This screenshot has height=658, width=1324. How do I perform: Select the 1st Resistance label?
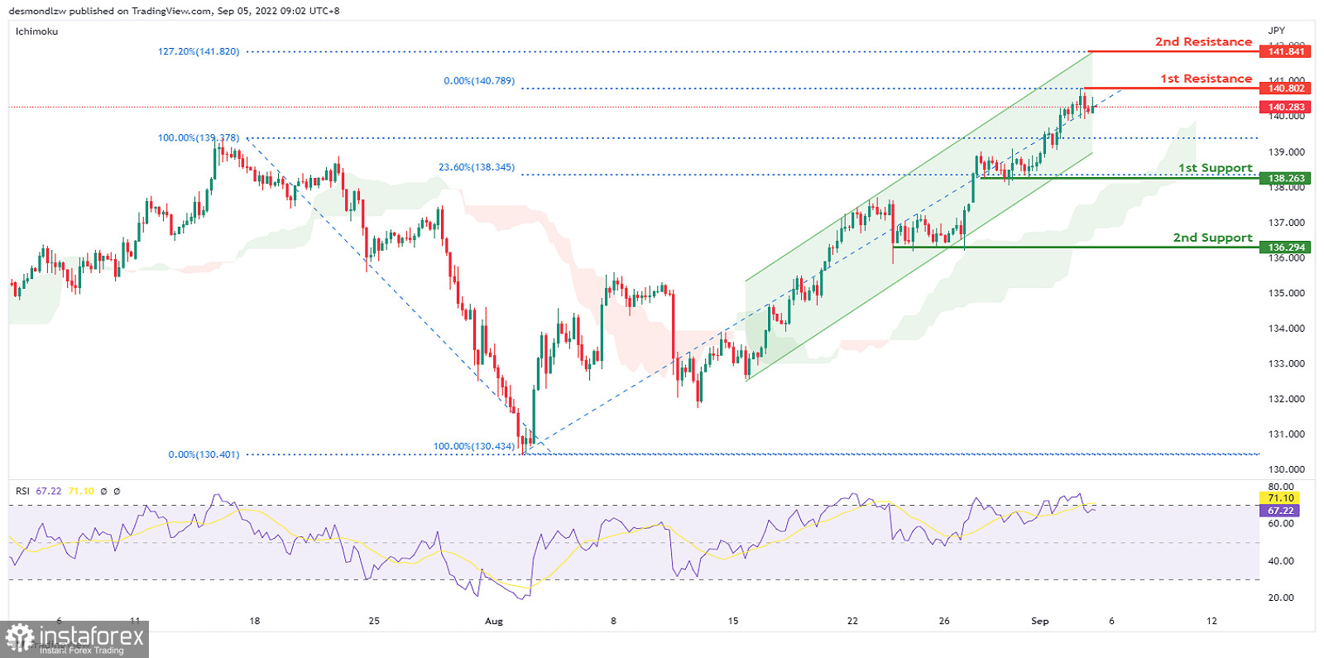coord(1206,79)
